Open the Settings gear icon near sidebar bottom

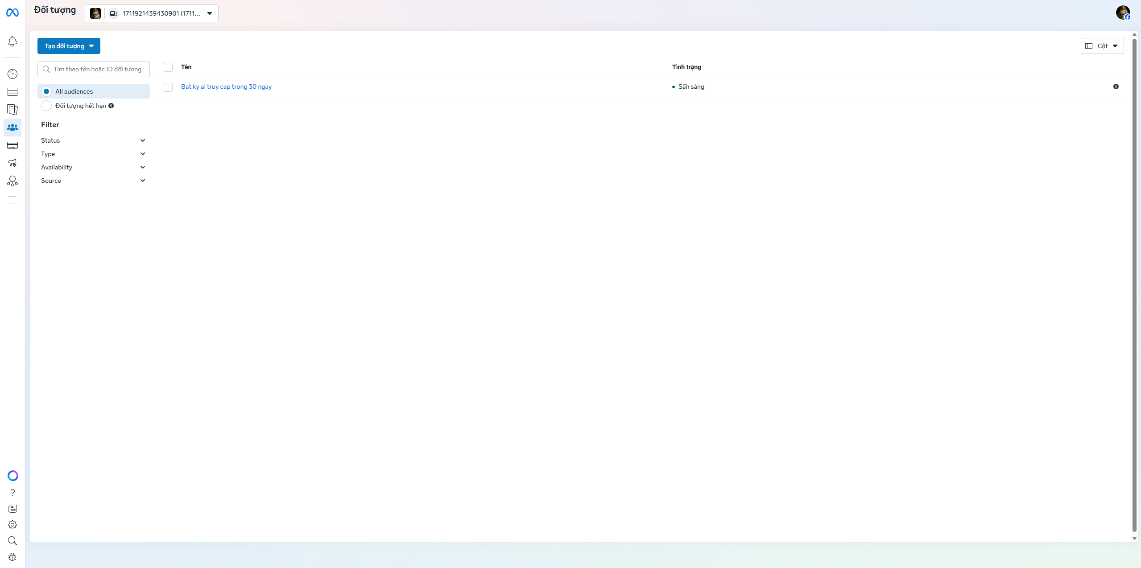coord(13,524)
